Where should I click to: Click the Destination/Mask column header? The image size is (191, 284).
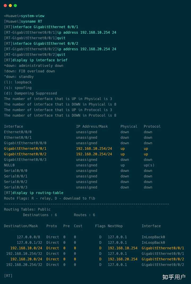point(21,226)
